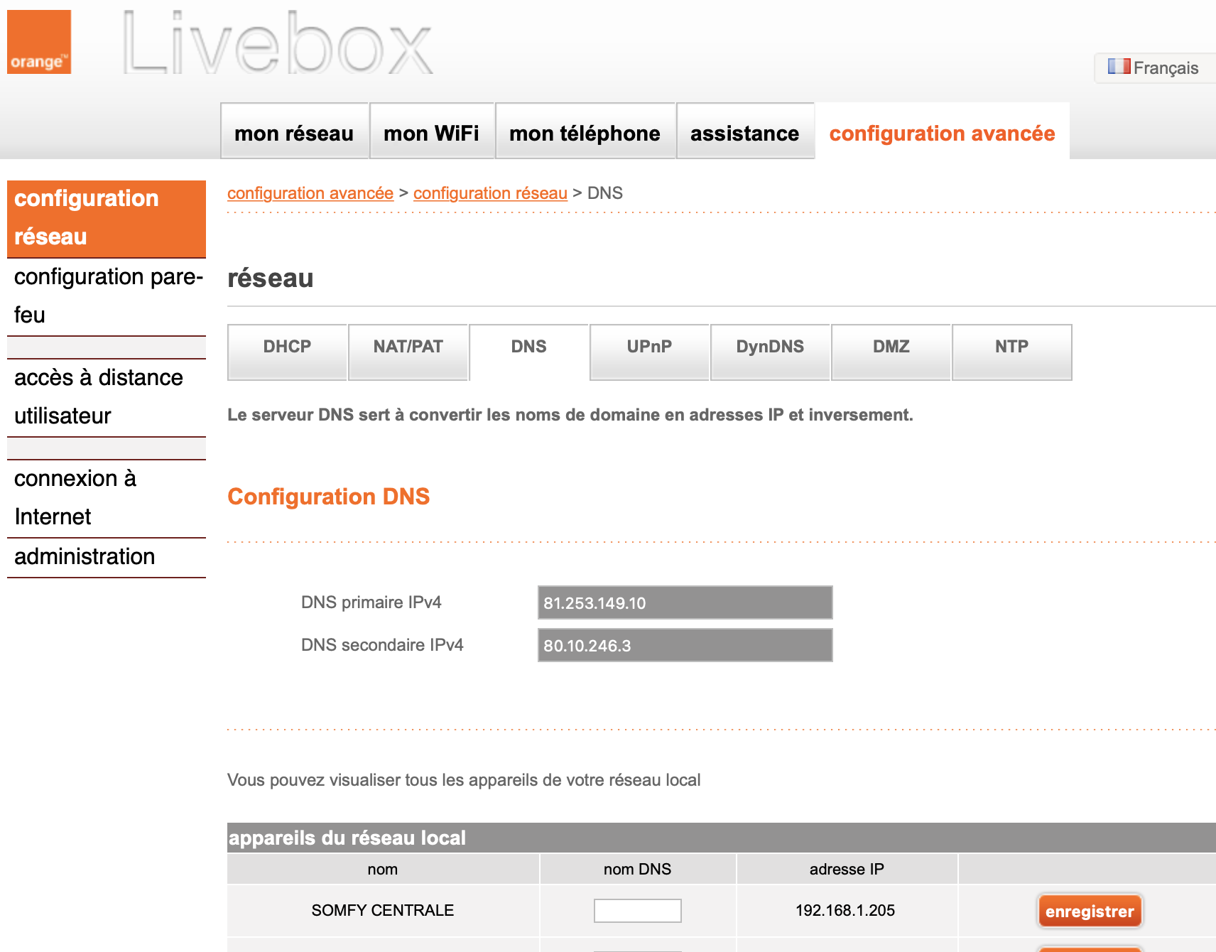Open configuration pare-feu in the sidebar
The width and height of the screenshot is (1216, 952).
107,296
